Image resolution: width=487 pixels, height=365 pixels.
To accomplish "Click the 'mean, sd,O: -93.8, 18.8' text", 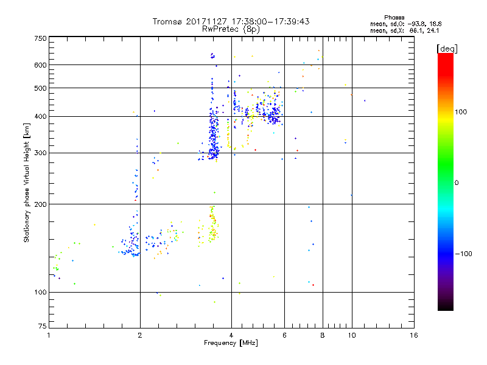I will coord(405,24).
